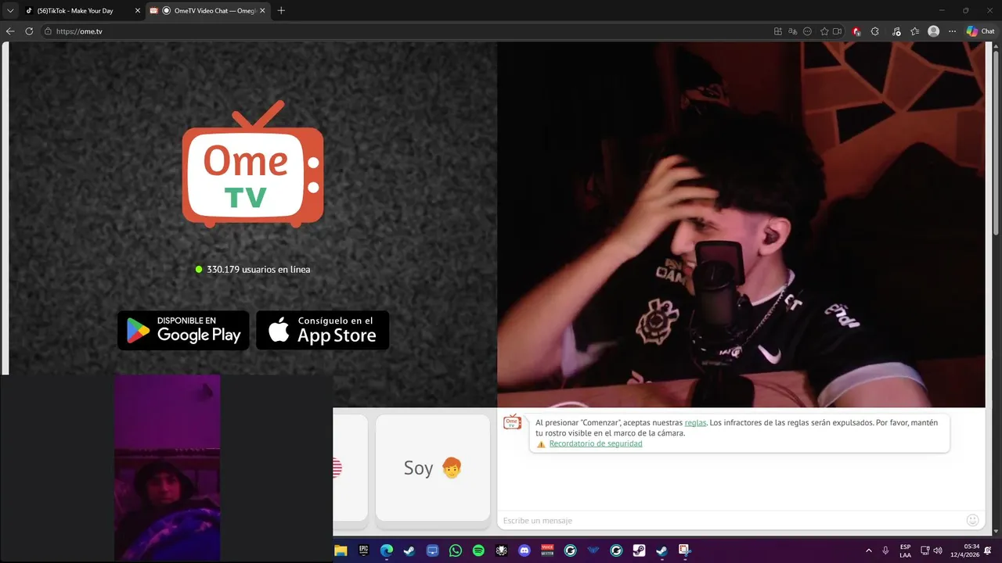Screen dimensions: 1002x563
Task: Click the translate page icon
Action: (x=792, y=31)
